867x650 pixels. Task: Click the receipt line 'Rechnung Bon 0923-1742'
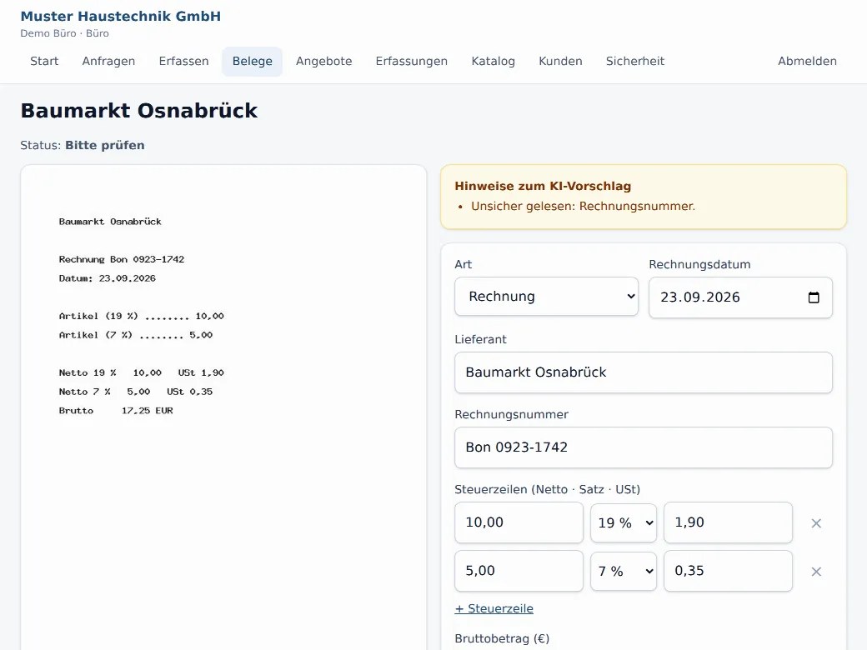122,259
